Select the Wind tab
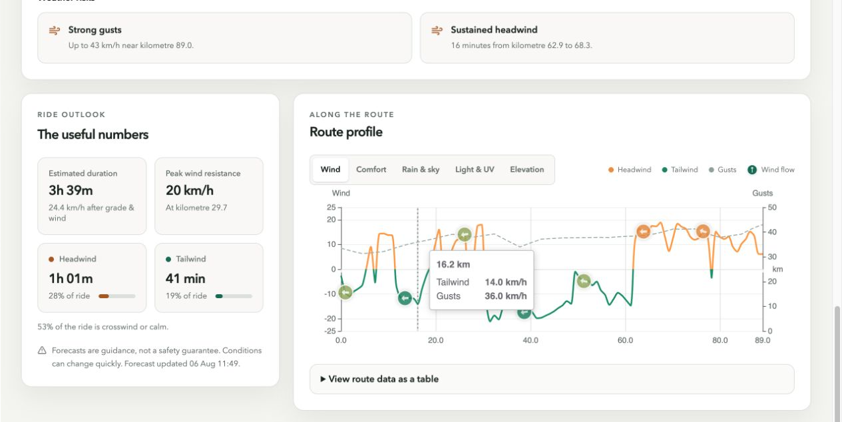842x422 pixels. click(330, 170)
